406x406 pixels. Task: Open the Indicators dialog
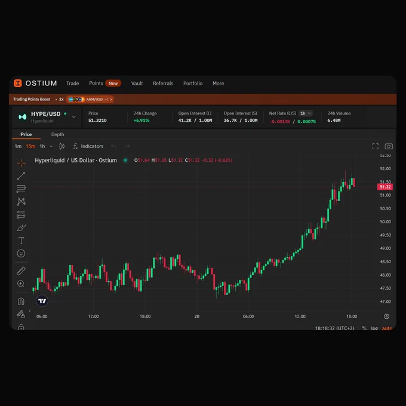coord(88,146)
